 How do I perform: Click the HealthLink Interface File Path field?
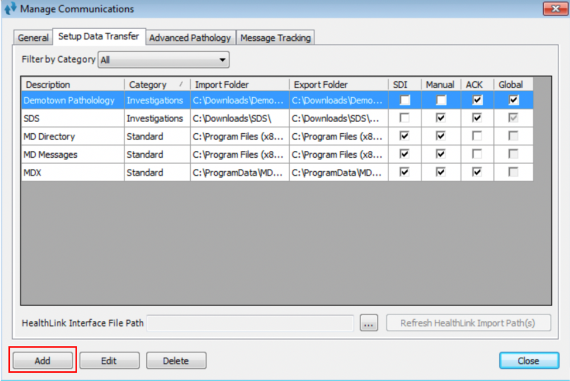250,323
